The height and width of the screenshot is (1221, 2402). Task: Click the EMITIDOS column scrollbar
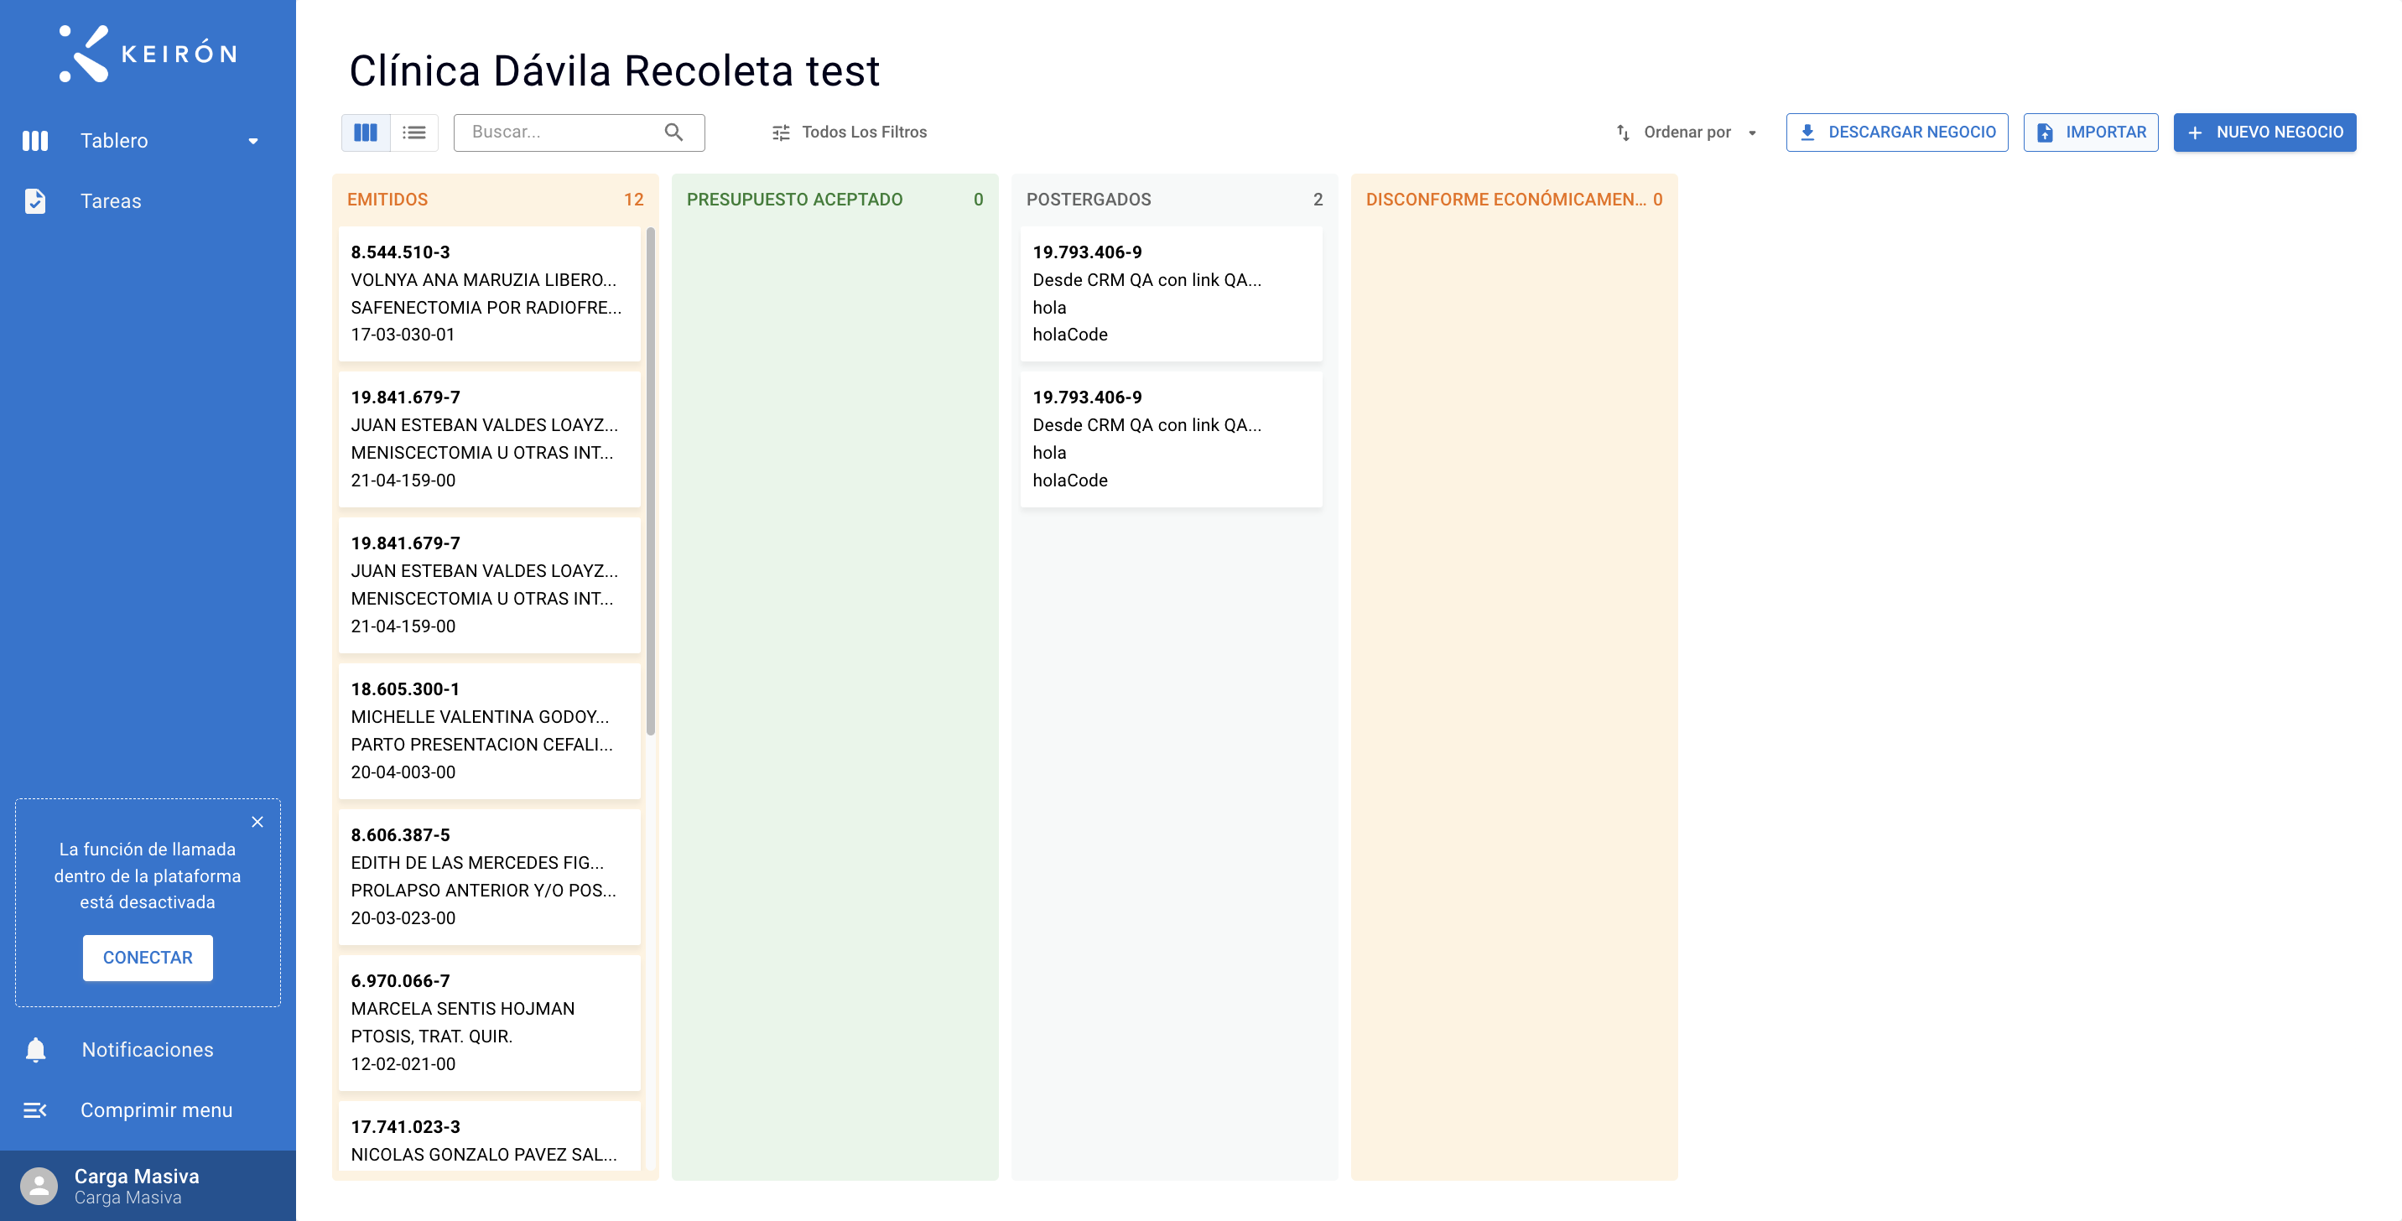(650, 481)
